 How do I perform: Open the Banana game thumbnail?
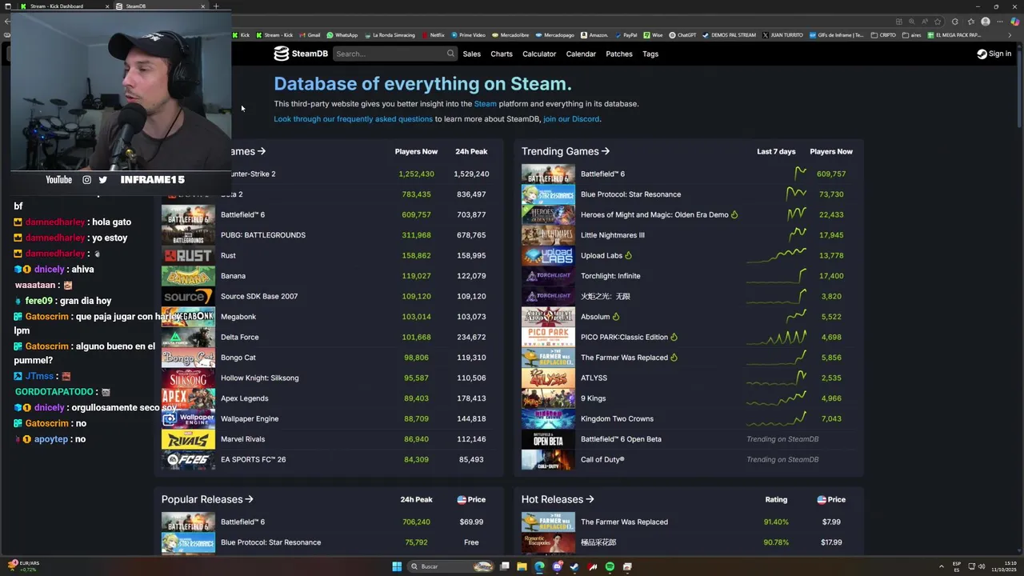click(188, 276)
